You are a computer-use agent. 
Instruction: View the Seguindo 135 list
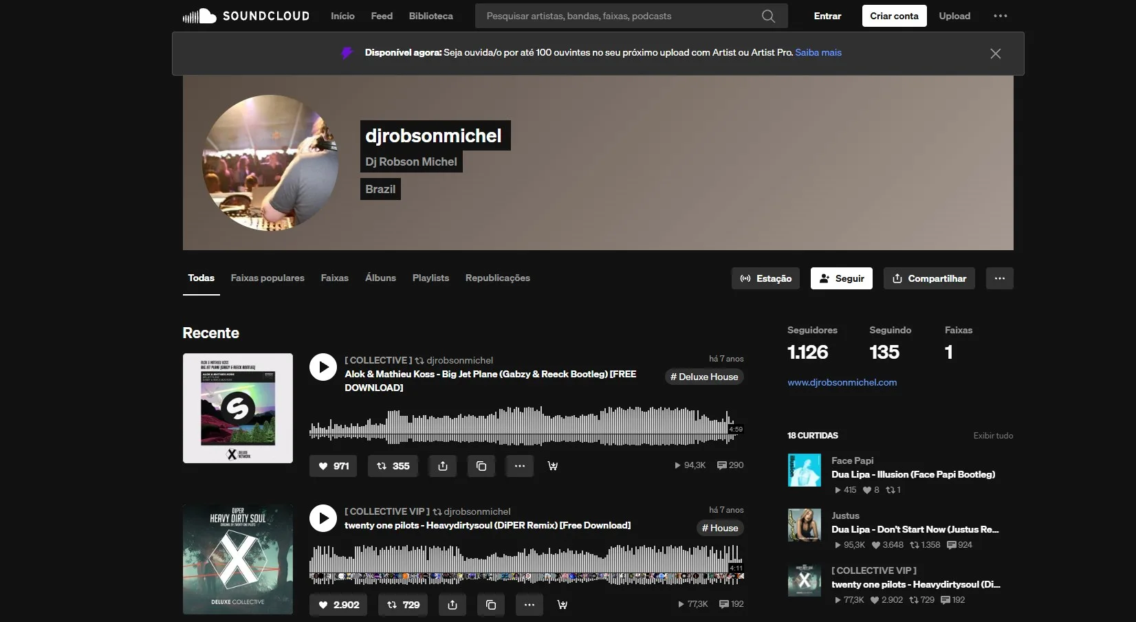(x=891, y=344)
